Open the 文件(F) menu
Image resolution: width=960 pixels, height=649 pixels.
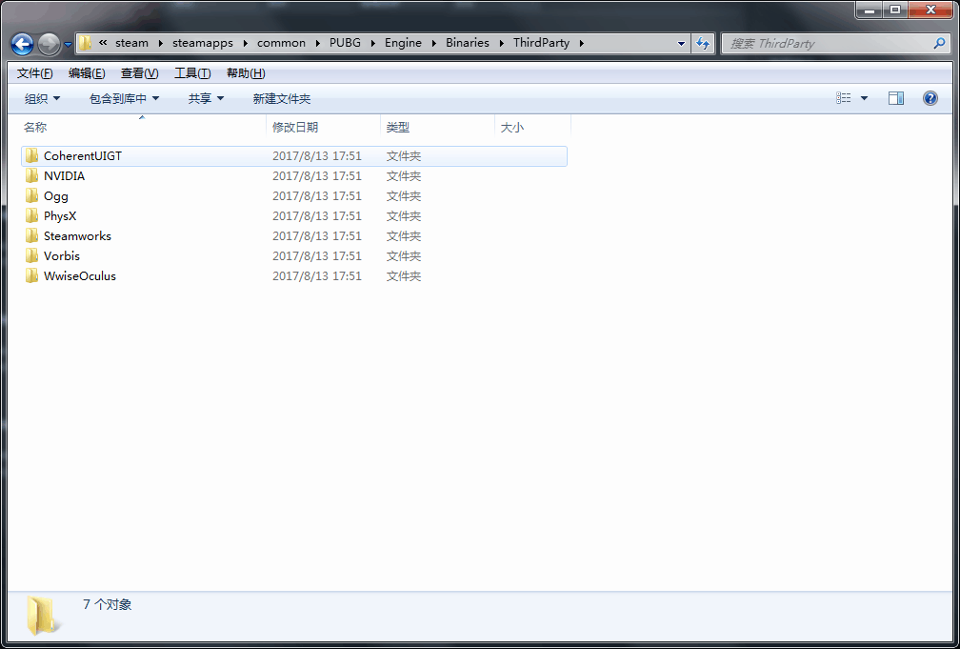(x=35, y=73)
